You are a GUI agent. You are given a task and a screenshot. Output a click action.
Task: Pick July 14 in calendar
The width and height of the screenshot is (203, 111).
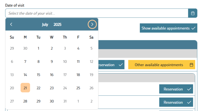[25, 75]
